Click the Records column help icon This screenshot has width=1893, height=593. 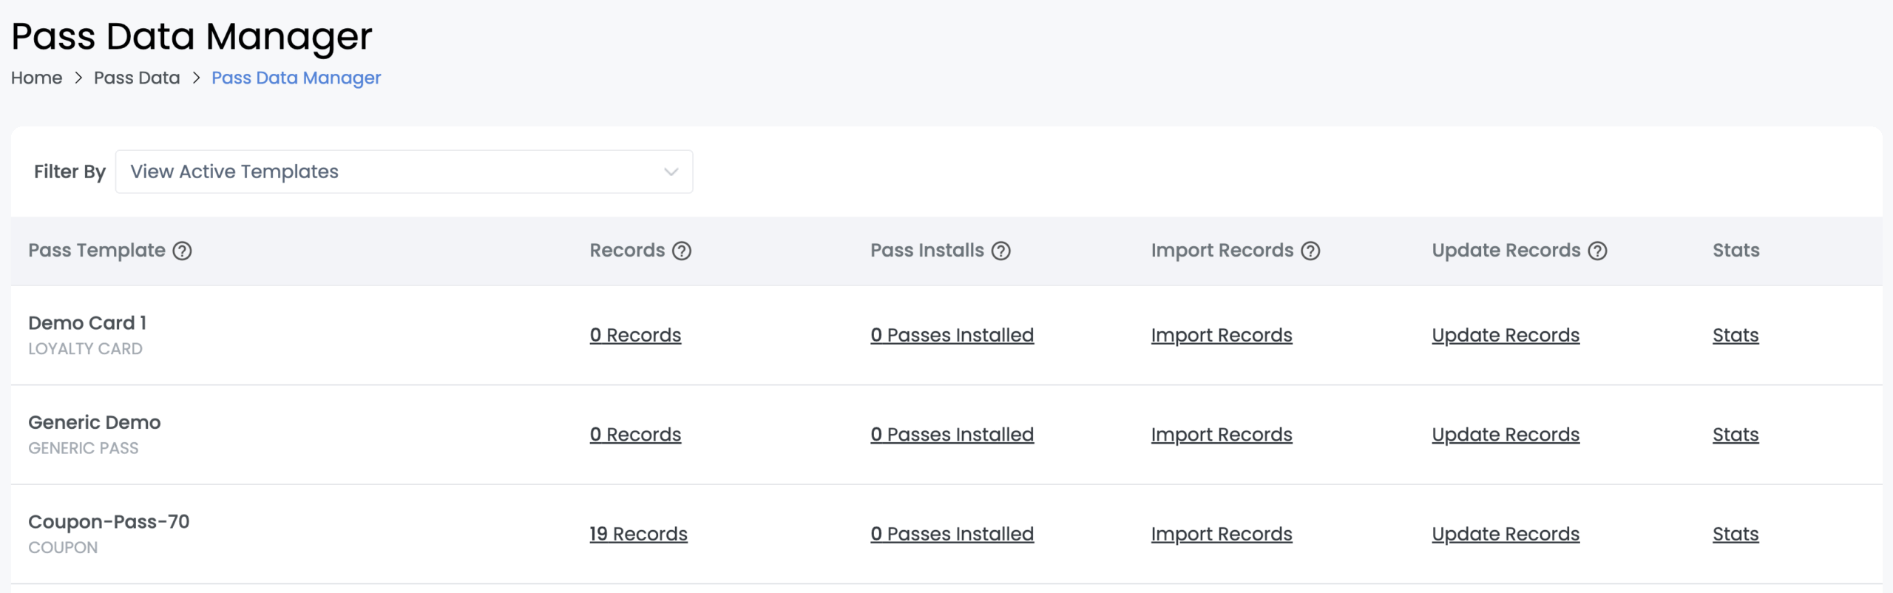pyautogui.click(x=682, y=251)
